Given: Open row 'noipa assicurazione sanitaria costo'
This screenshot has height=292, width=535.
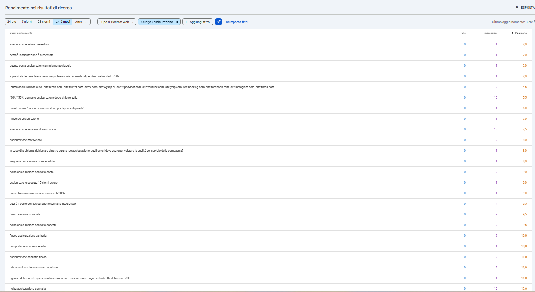Looking at the screenshot, I should pyautogui.click(x=268, y=172).
